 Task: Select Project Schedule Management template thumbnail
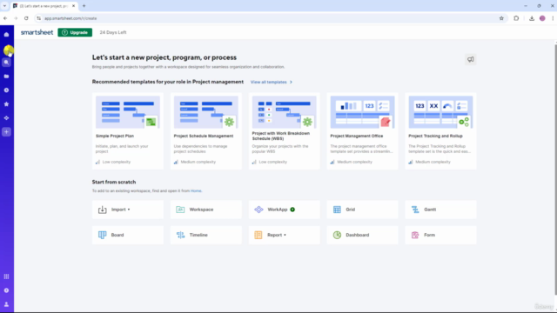[x=206, y=112]
